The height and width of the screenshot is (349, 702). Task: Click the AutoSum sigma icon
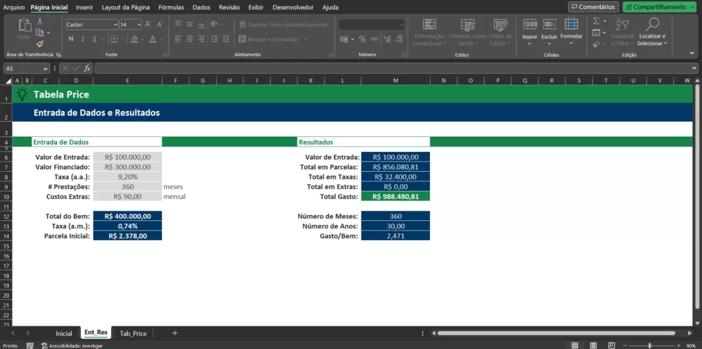tap(596, 21)
